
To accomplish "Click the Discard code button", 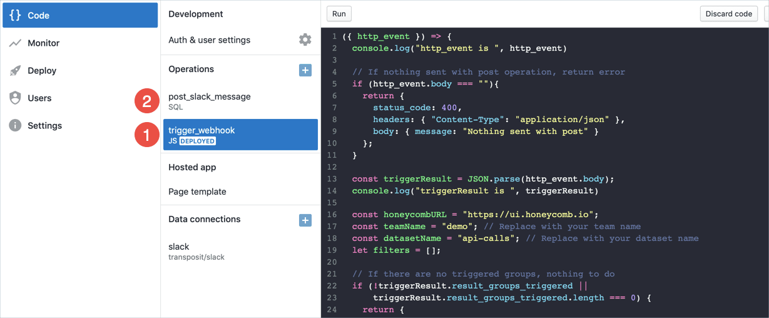I will click(x=728, y=14).
